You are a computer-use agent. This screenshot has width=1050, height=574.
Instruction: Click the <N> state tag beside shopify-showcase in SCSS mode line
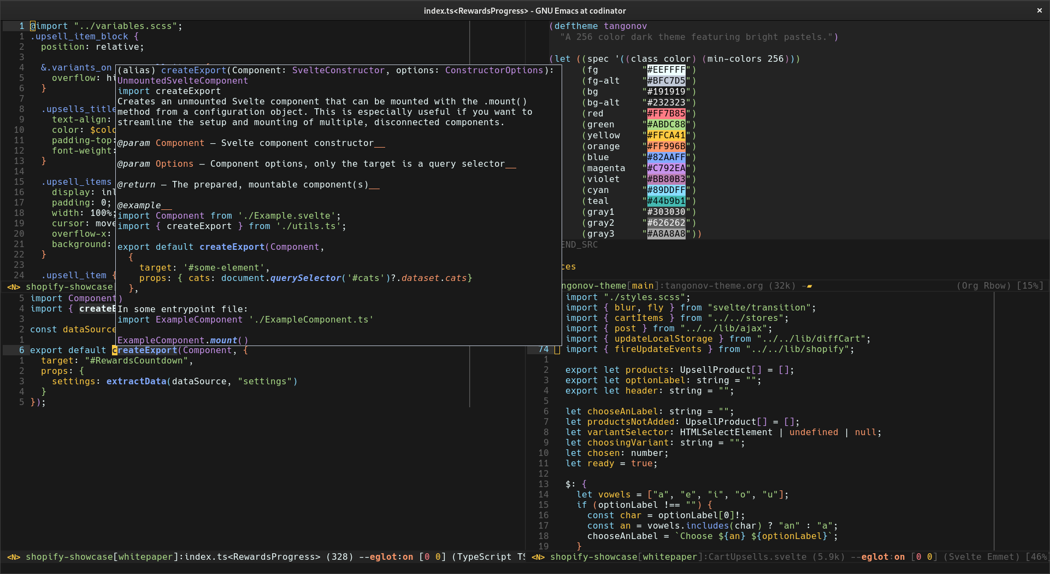click(14, 287)
